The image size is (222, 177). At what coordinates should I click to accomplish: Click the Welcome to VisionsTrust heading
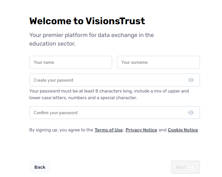[87, 21]
